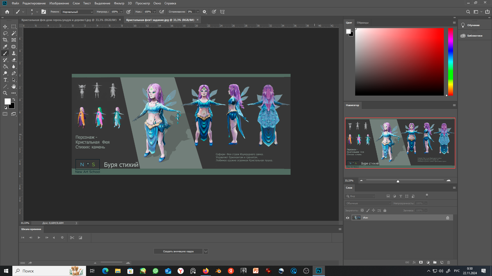Image resolution: width=492 pixels, height=276 pixels.
Task: Add a layer mask
Action: pyautogui.click(x=421, y=263)
